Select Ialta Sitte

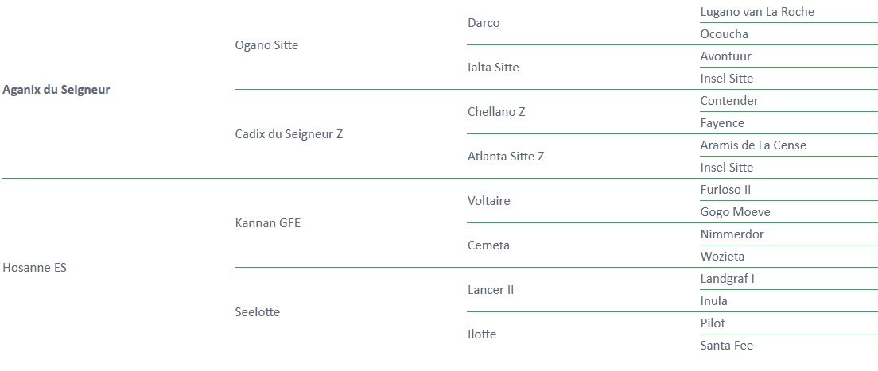[x=493, y=68]
